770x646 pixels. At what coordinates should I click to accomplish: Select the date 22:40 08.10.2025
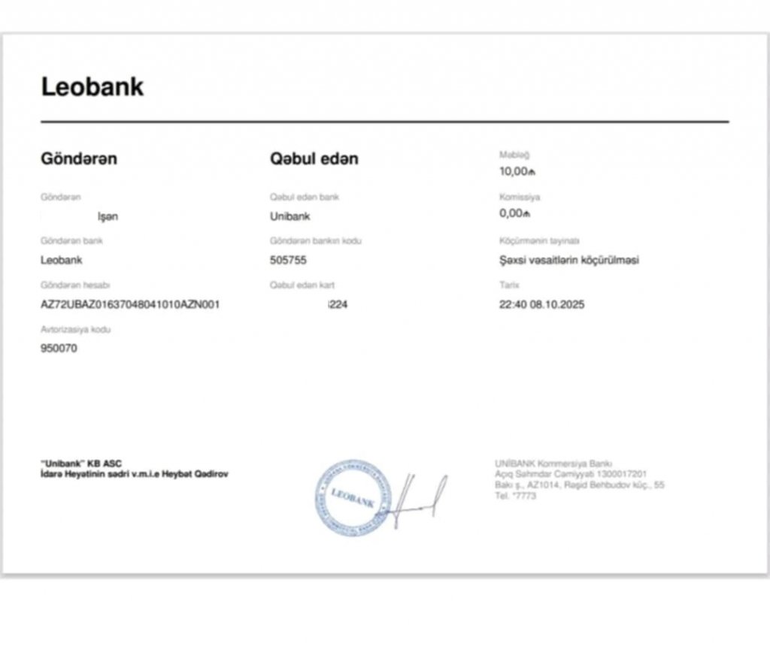coord(541,304)
